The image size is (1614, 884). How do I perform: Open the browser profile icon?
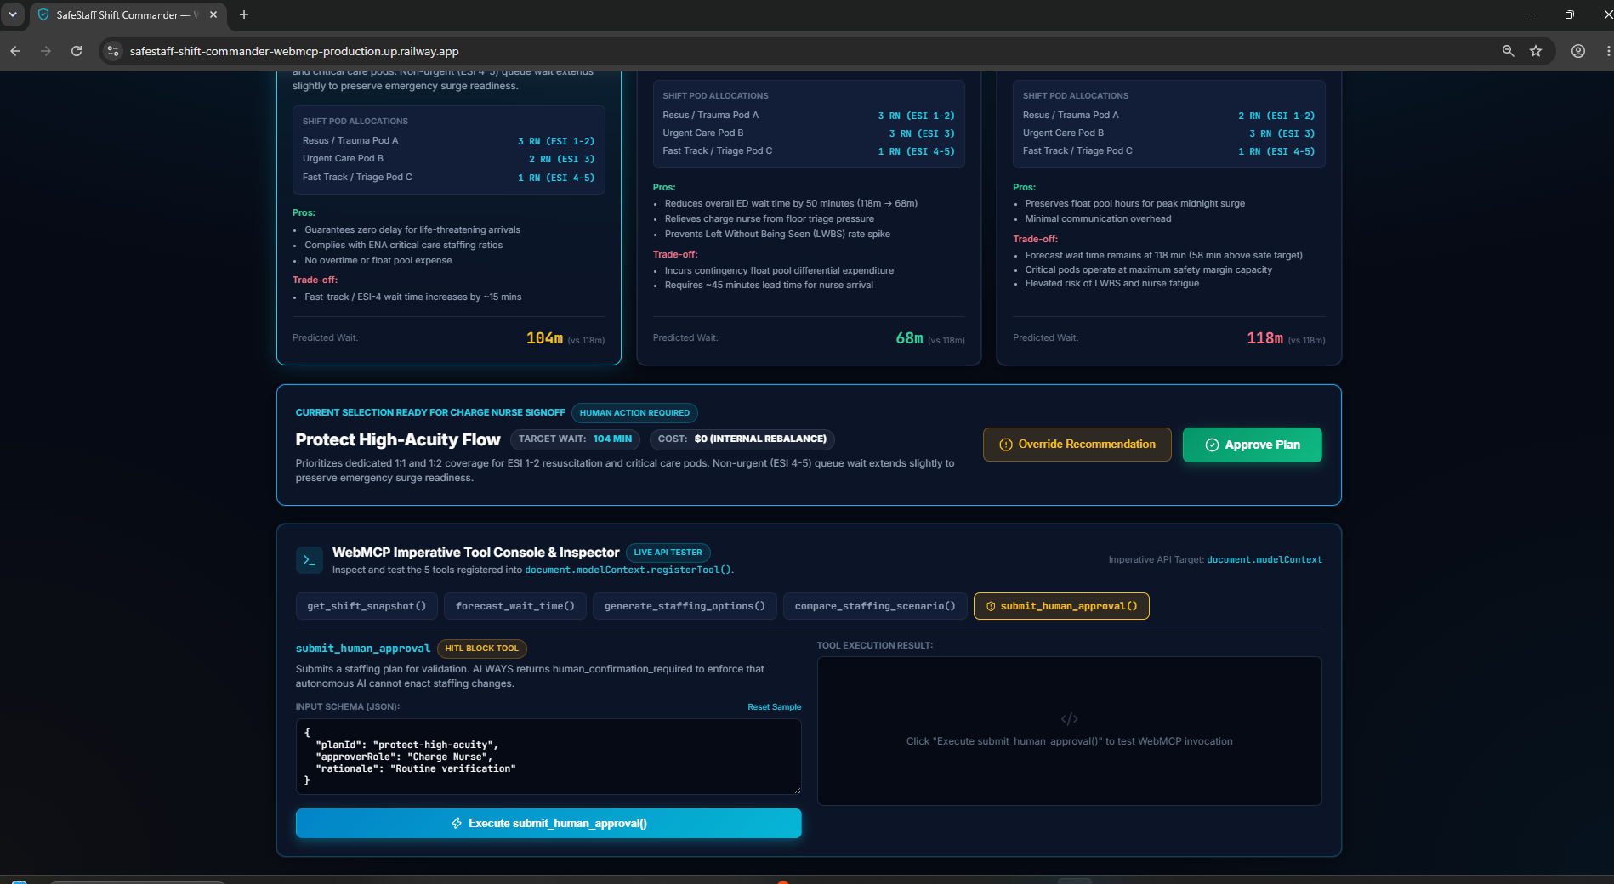[x=1578, y=51]
